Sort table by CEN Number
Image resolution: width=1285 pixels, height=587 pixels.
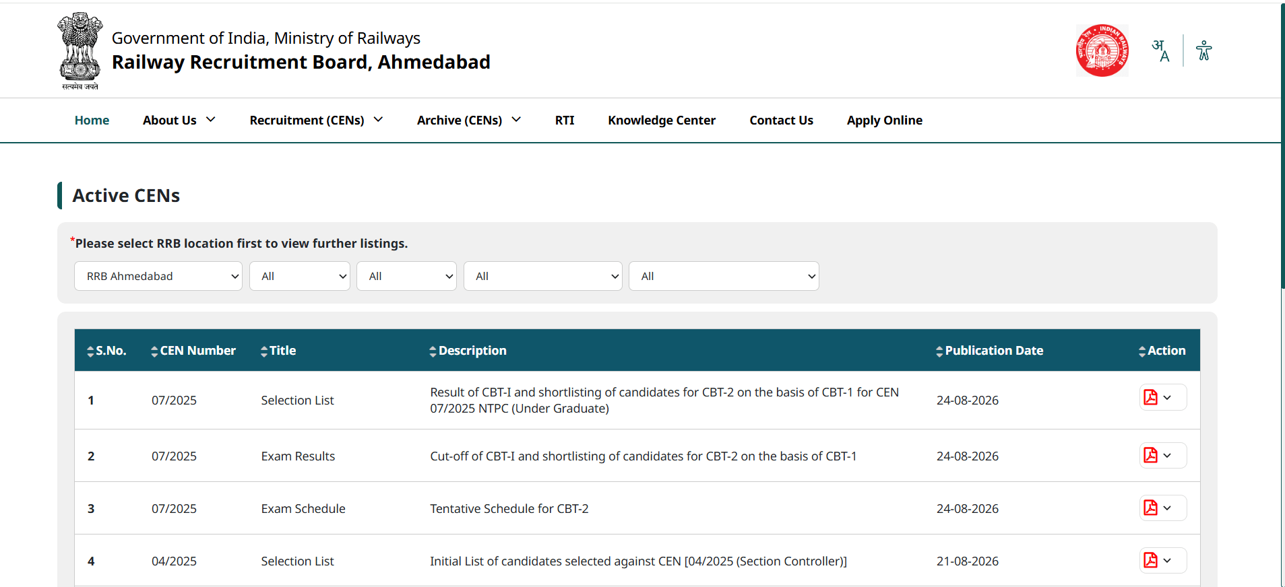(193, 351)
